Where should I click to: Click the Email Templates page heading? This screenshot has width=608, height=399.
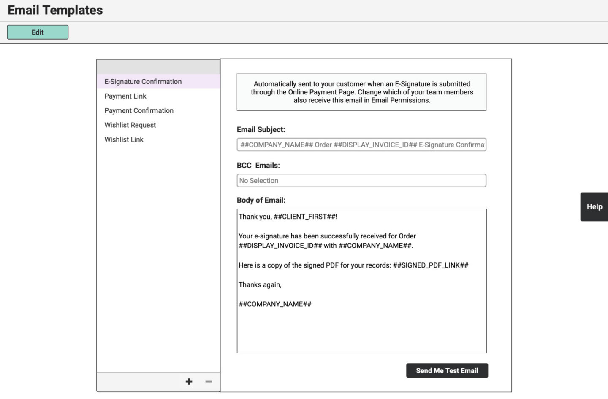point(54,10)
